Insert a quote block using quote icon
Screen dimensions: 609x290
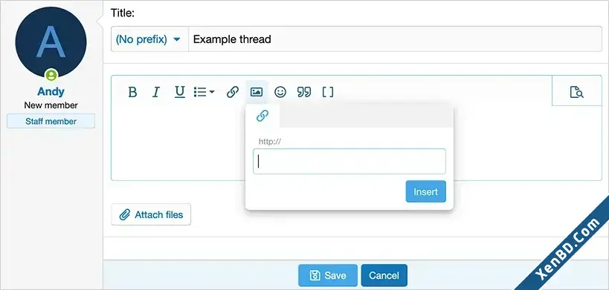pyautogui.click(x=303, y=92)
